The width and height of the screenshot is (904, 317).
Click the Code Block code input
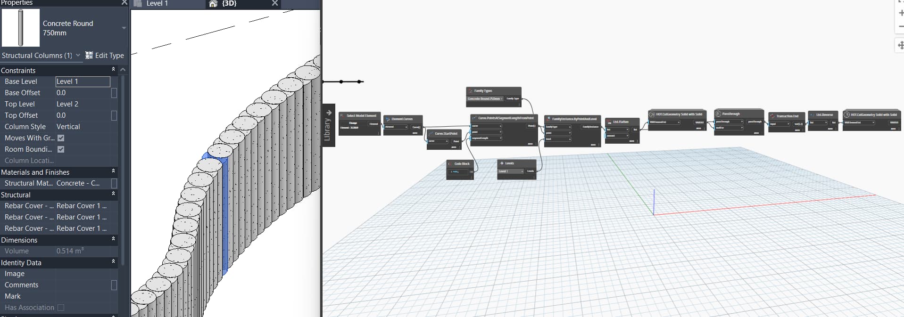tap(458, 172)
